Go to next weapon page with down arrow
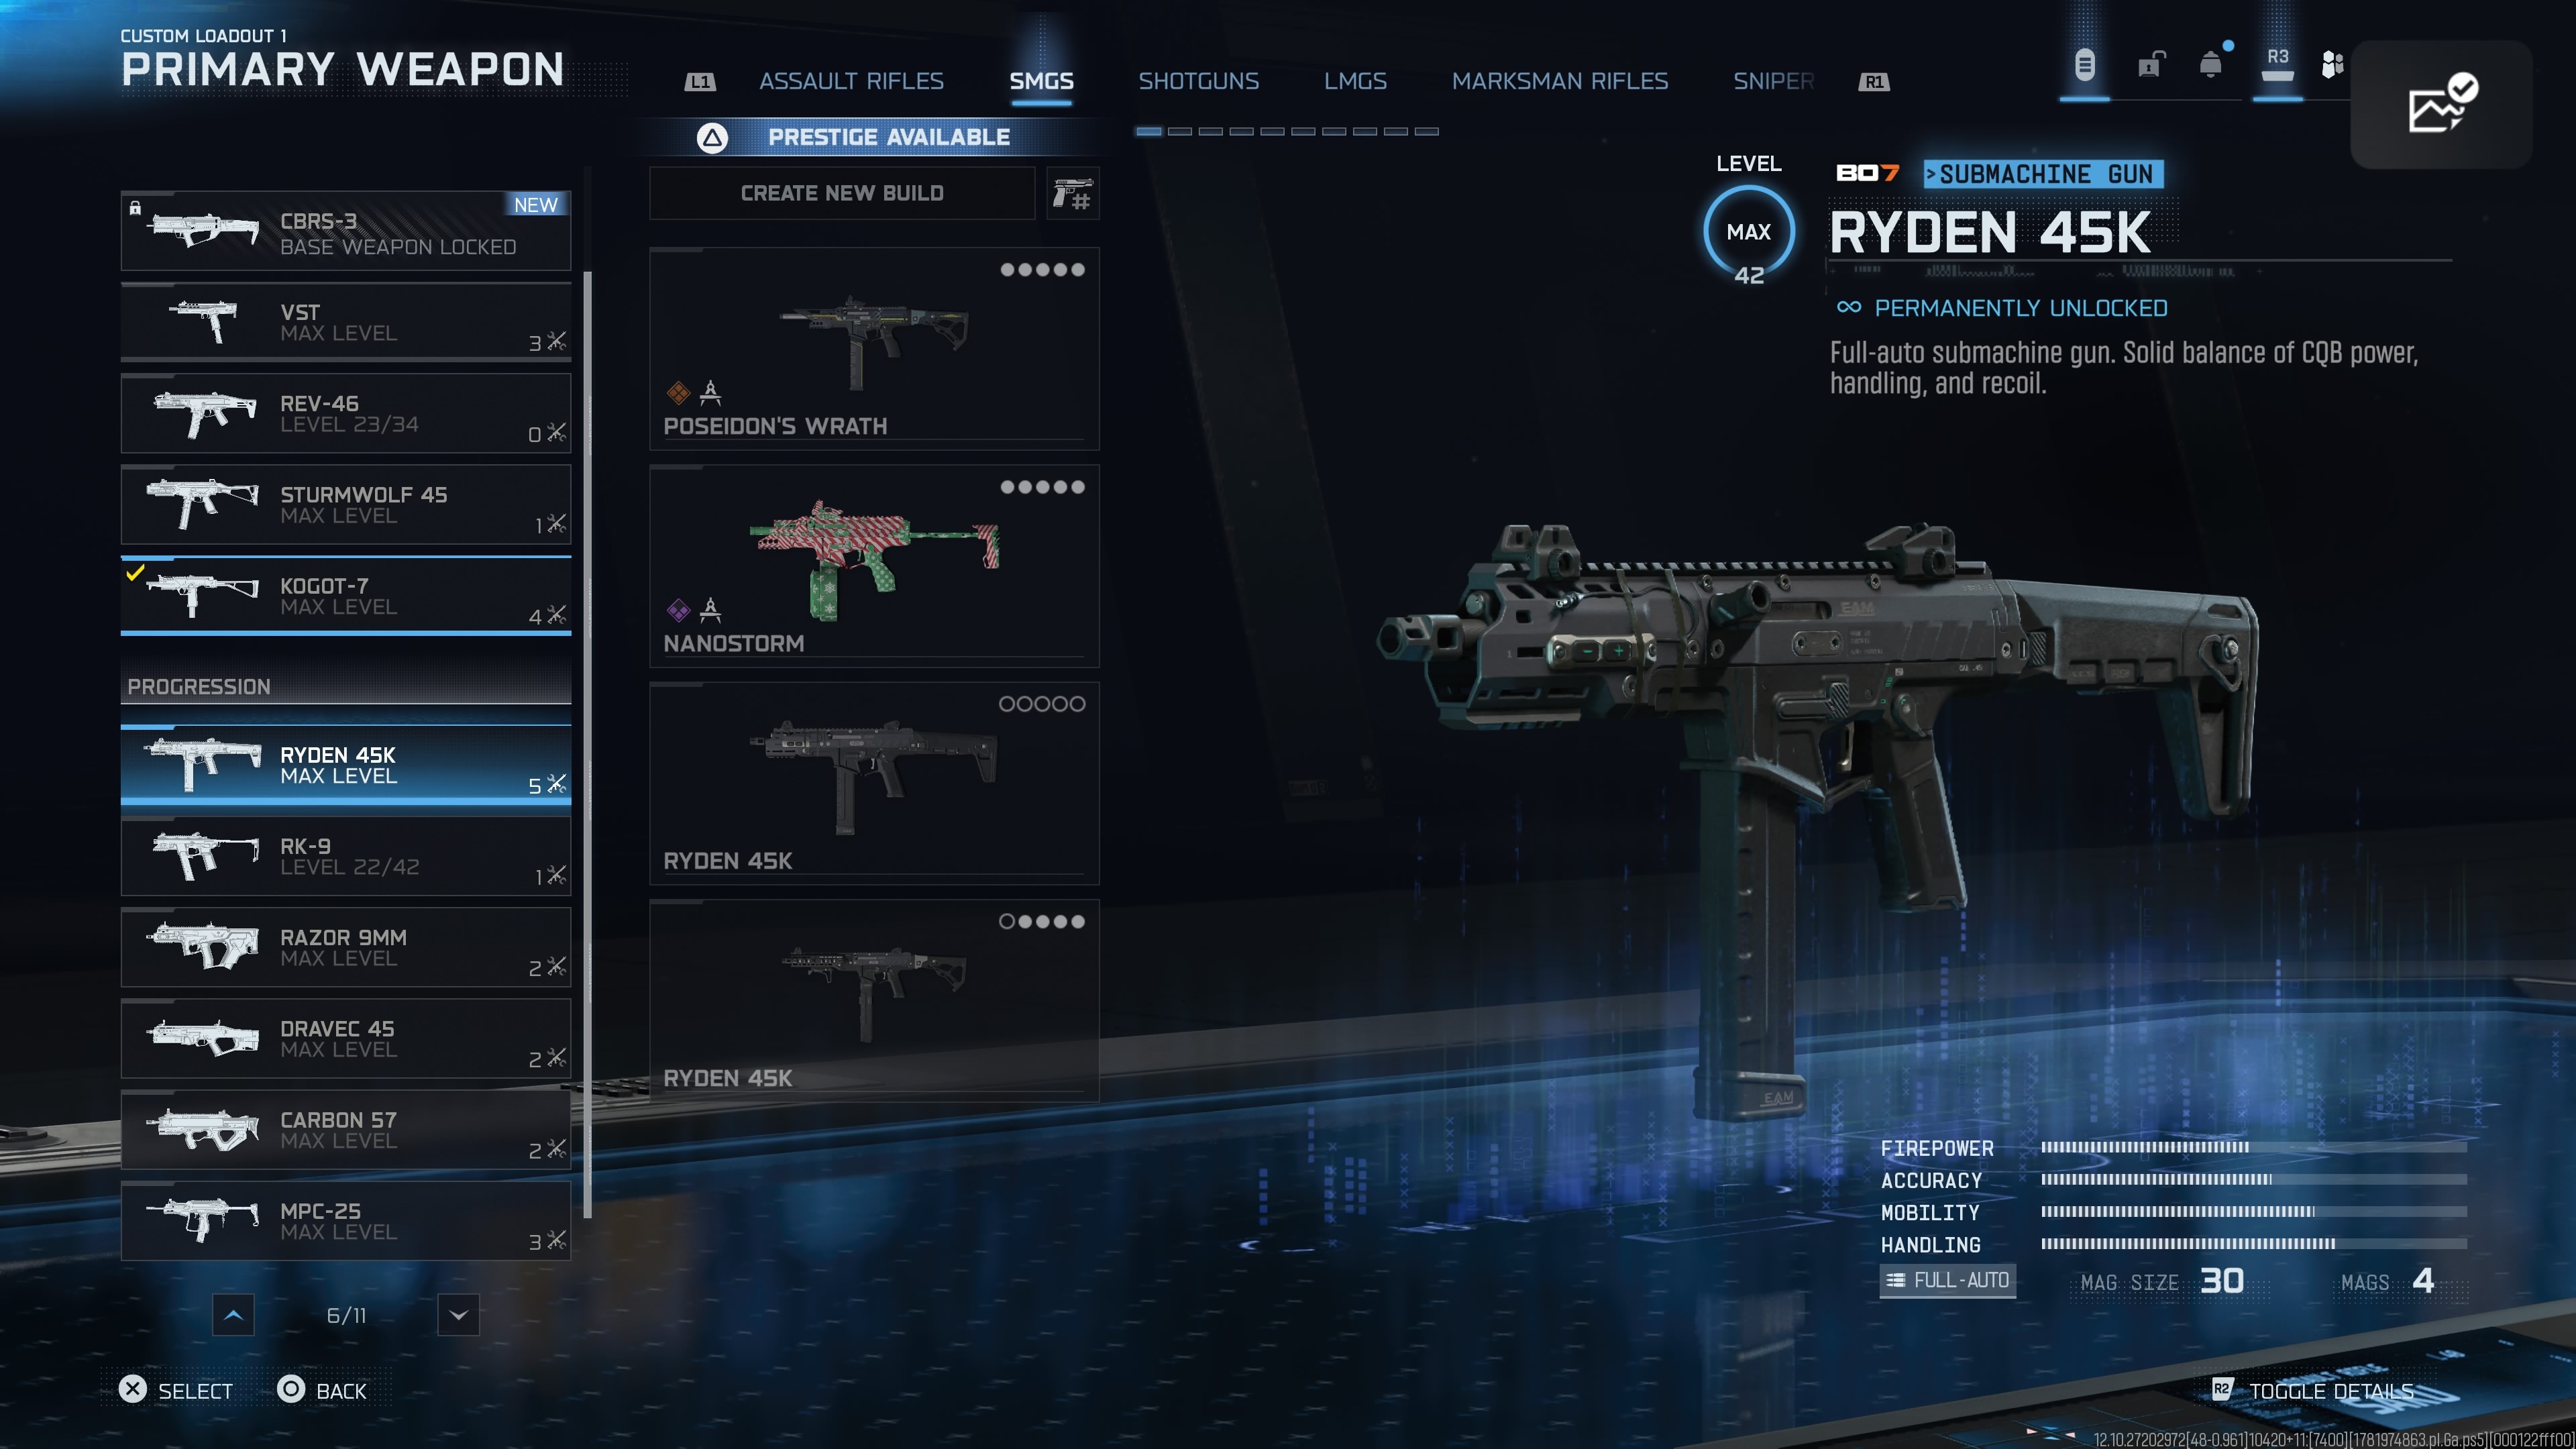This screenshot has height=1449, width=2576. tap(458, 1315)
